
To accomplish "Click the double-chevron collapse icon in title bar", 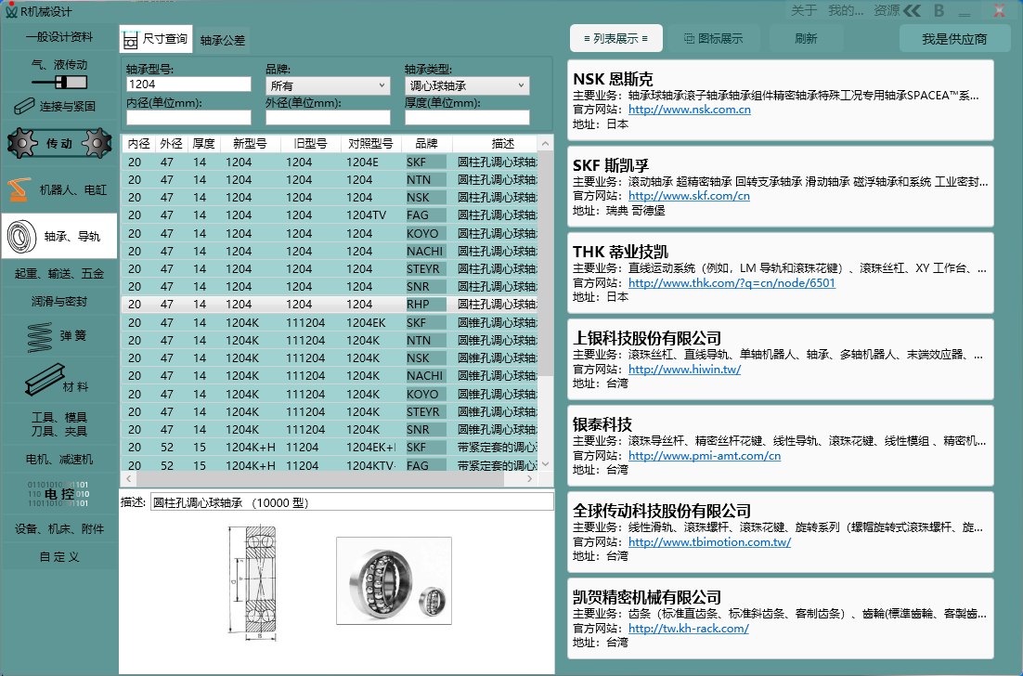I will pyautogui.click(x=913, y=10).
